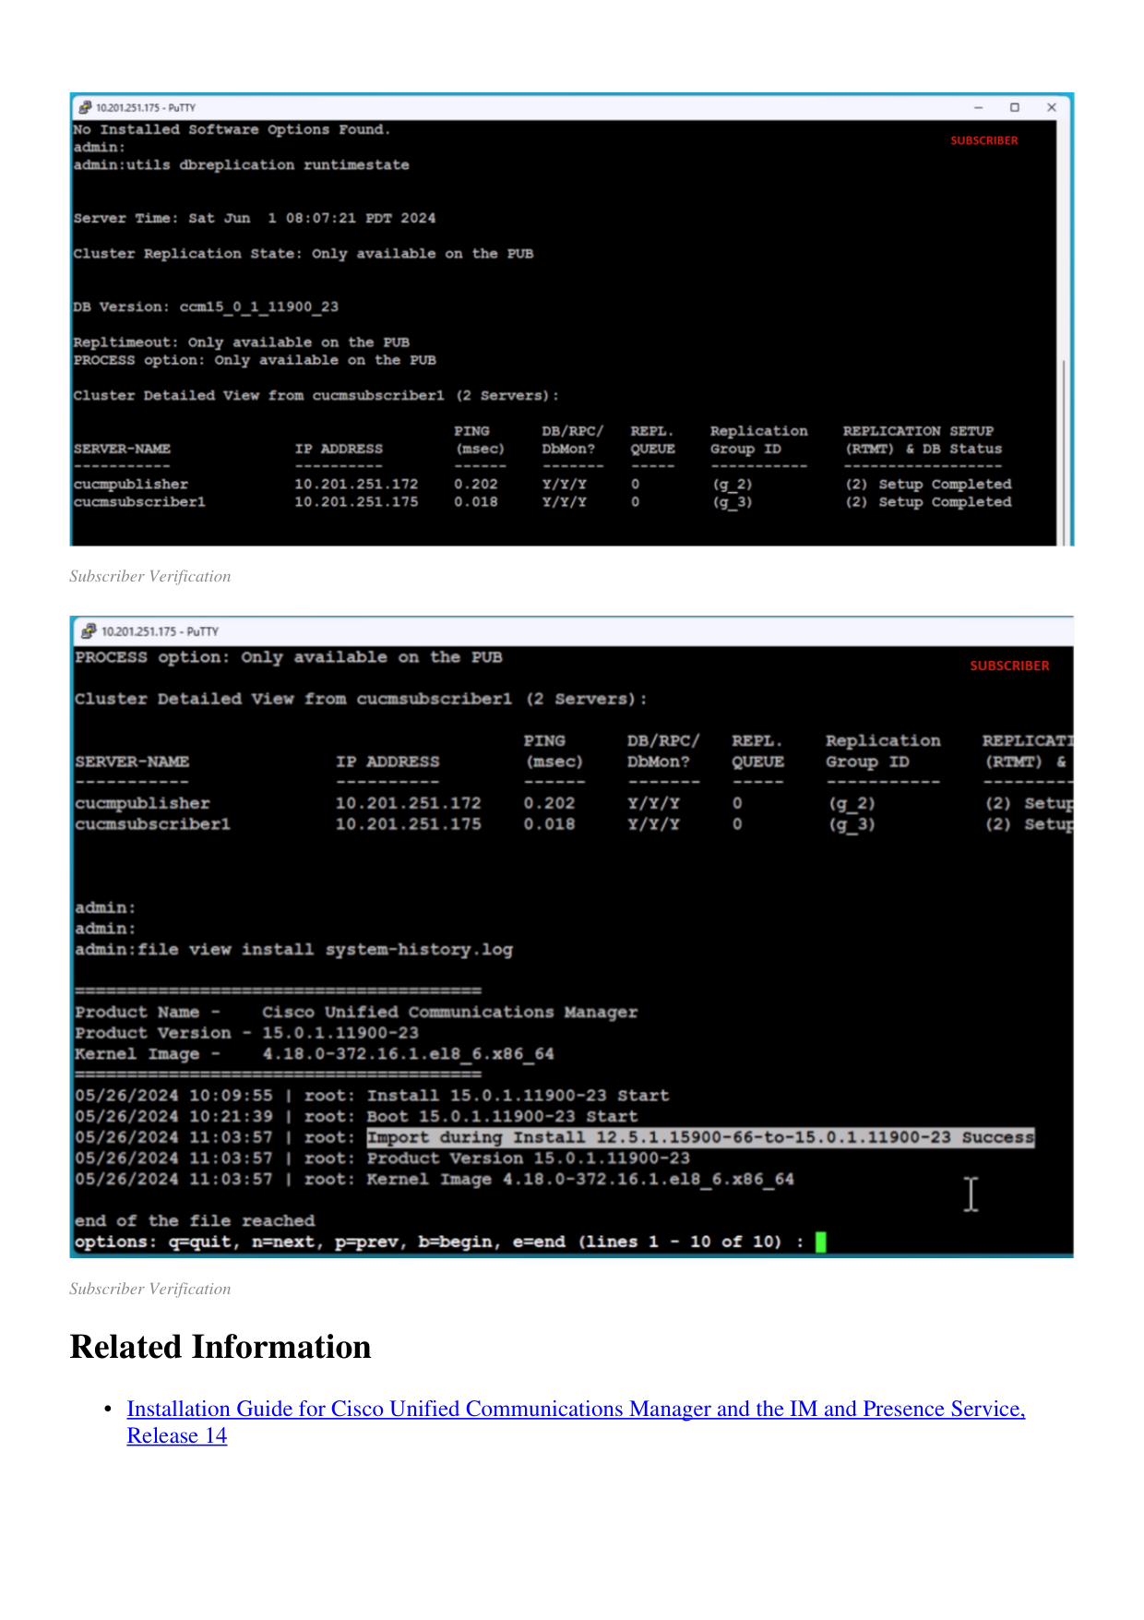
Task: Click the red SUBSCRIBER label in first terminal
Action: pos(984,140)
